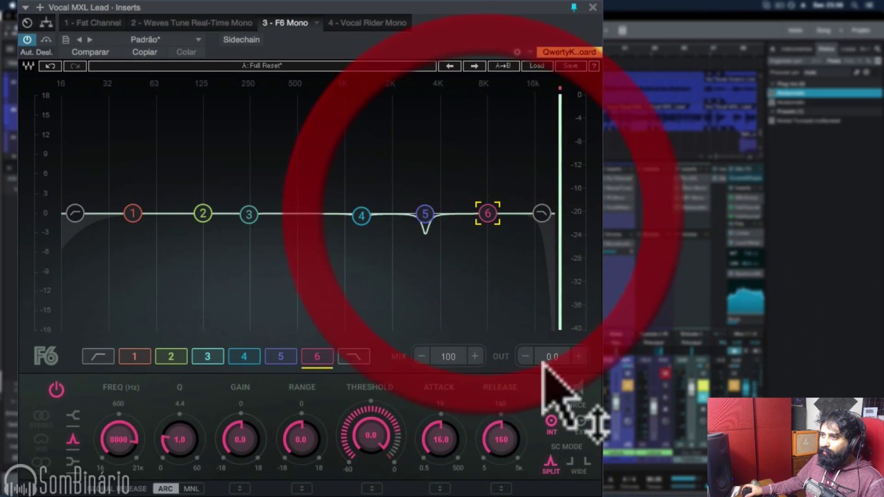Viewport: 884px width, 497px height.
Task: Switch to 4 - Vocal Rider Mono tab
Action: [x=367, y=23]
